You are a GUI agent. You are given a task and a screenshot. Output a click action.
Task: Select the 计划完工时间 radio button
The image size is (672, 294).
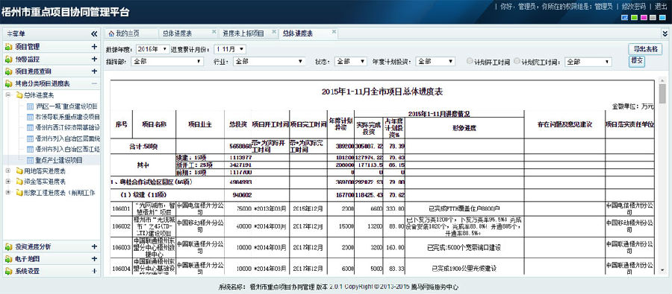pyautogui.click(x=517, y=61)
